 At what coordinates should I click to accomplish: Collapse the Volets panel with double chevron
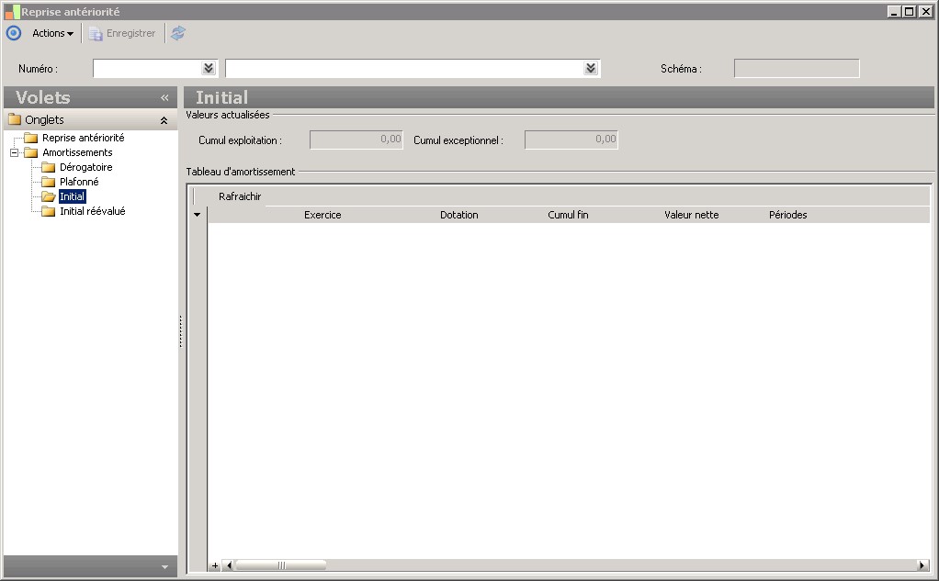164,97
